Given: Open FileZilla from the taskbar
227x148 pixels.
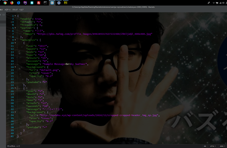Looking at the screenshot, I should click(x=39, y=3).
